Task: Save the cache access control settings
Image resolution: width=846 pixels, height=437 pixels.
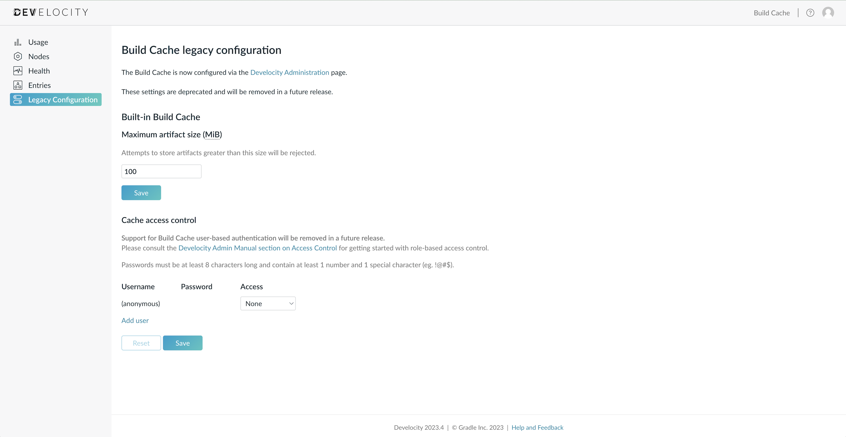Action: tap(182, 343)
